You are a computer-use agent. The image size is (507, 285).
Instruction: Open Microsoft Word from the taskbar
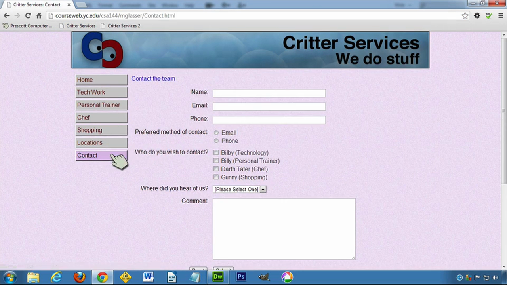[149, 277]
